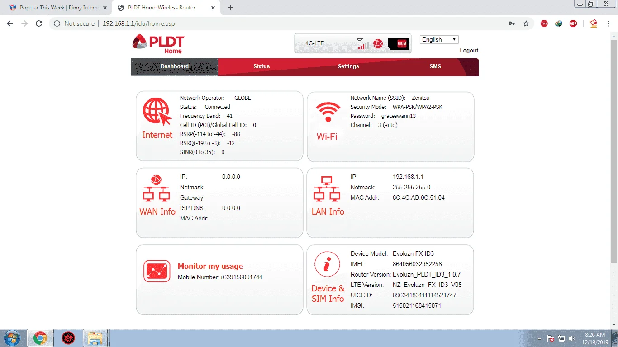Bookmark this page with star icon
Viewport: 618px width, 347px height.
point(526,23)
